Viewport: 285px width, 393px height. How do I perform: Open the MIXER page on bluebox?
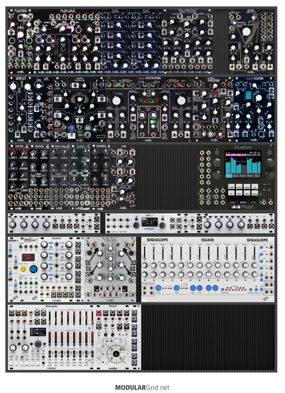click(x=231, y=187)
